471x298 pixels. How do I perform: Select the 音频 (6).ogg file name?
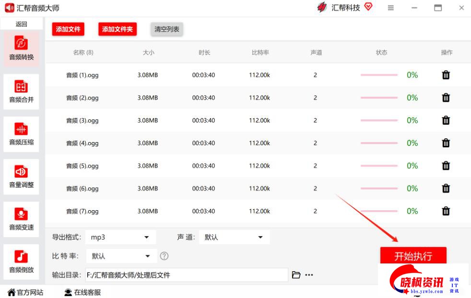coord(82,189)
